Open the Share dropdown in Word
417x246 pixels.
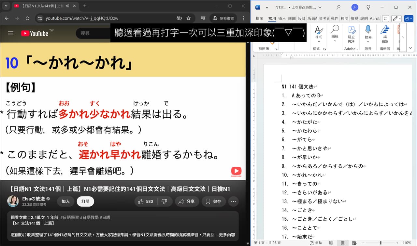click(408, 19)
